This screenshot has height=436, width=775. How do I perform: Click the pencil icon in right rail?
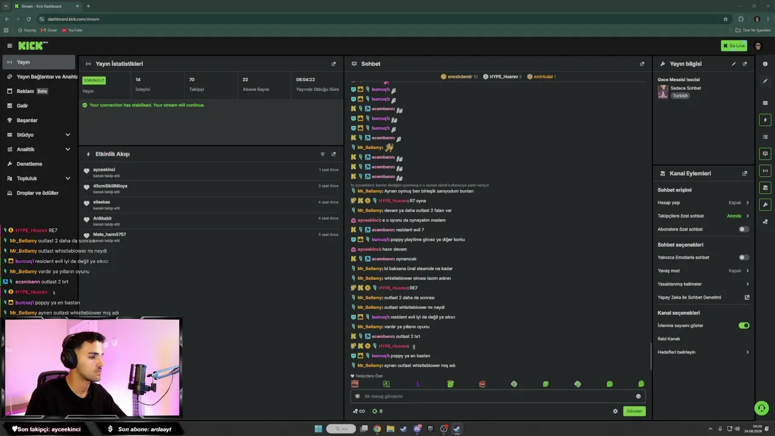(765, 81)
